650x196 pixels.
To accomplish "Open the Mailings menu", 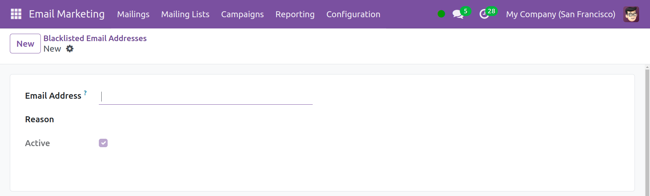I will 133,14.
